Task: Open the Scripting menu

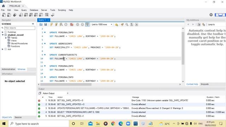Action: point(62,10)
